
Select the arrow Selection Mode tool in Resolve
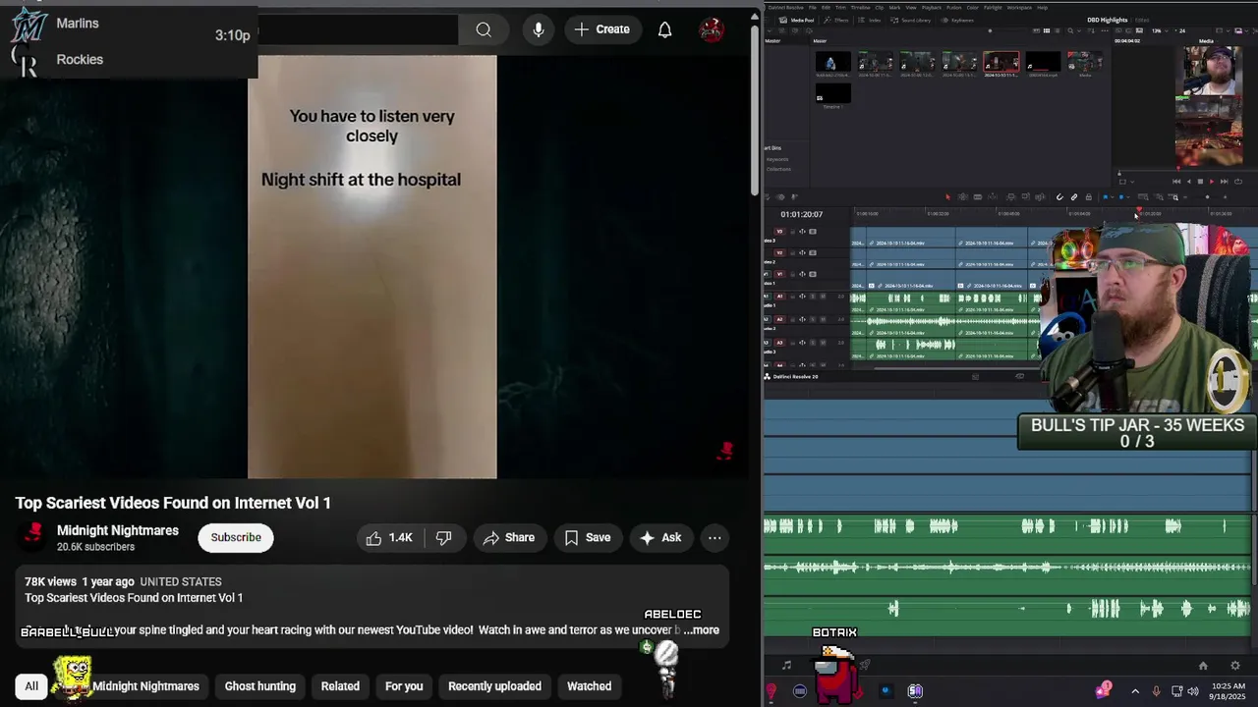coord(947,196)
